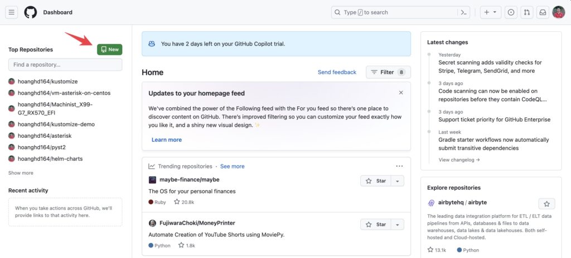The image size is (571, 258).
Task: Focus the Type / to search box
Action: tap(400, 12)
